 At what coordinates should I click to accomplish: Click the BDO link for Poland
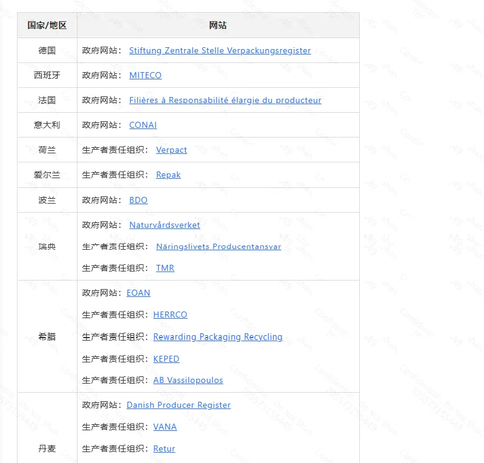138,200
